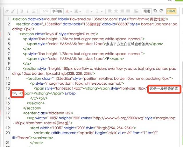Click 'http://www.w3.org/2000/svg' text

point(118,118)
